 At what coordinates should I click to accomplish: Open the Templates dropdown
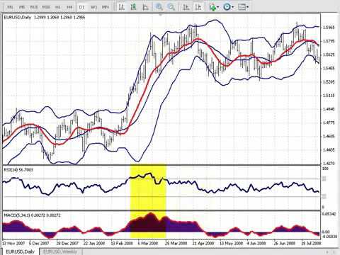tap(243, 7)
